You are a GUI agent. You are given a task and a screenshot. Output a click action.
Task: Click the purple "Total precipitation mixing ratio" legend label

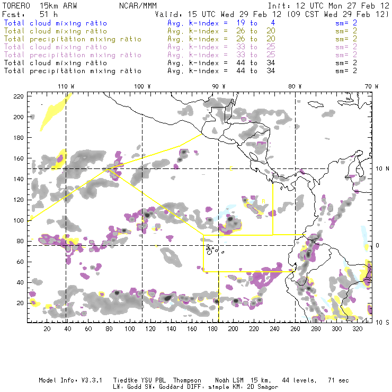point(73,55)
